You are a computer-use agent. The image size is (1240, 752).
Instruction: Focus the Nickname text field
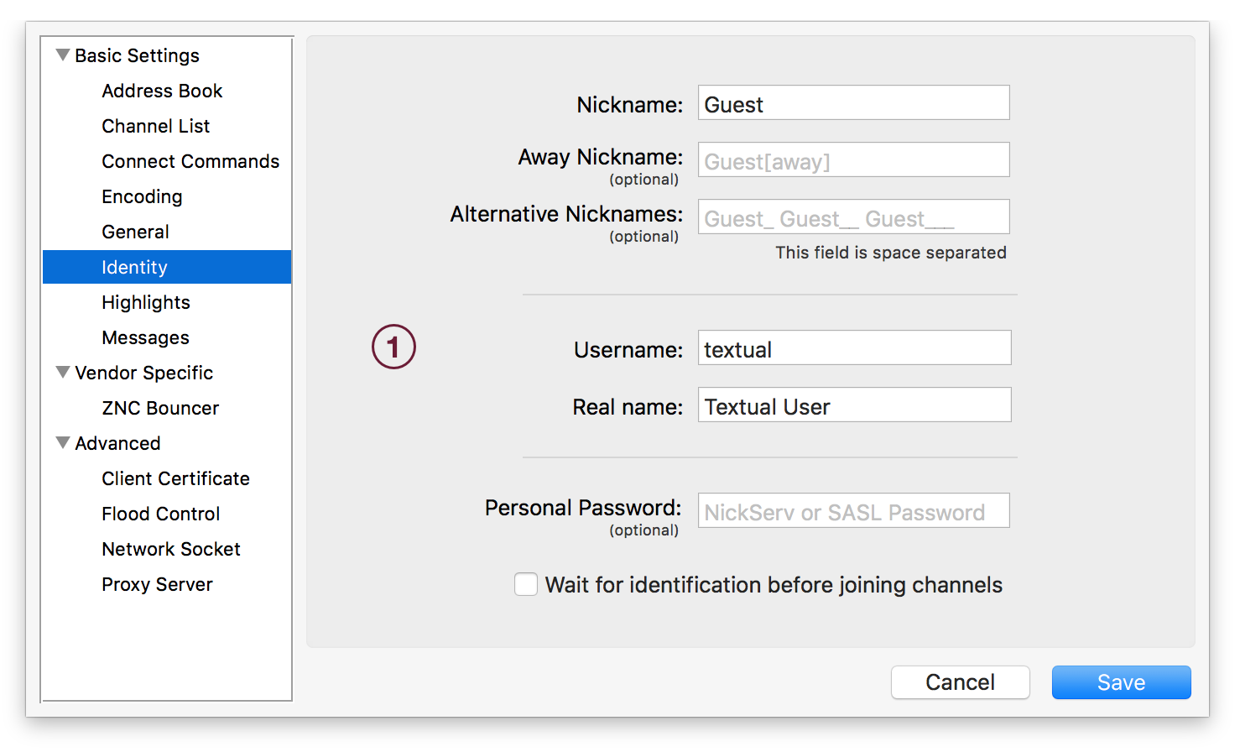click(854, 102)
